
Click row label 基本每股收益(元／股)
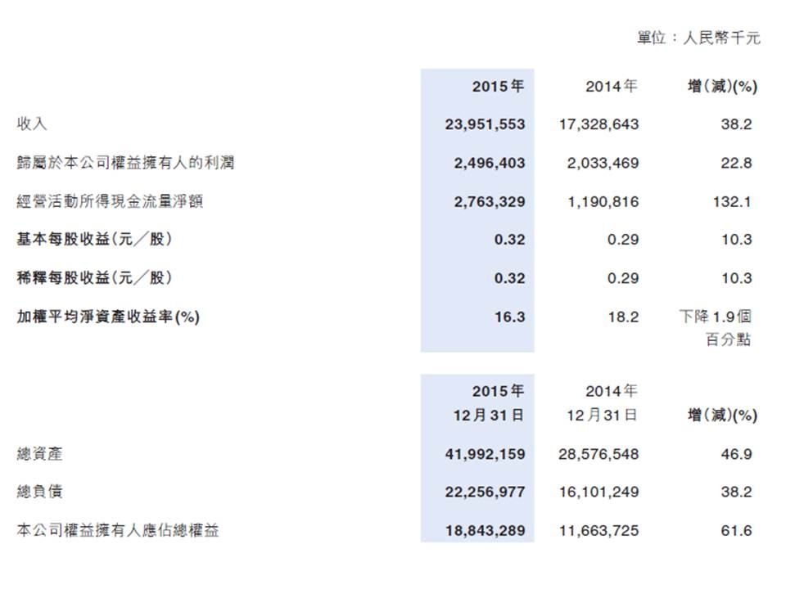point(95,239)
